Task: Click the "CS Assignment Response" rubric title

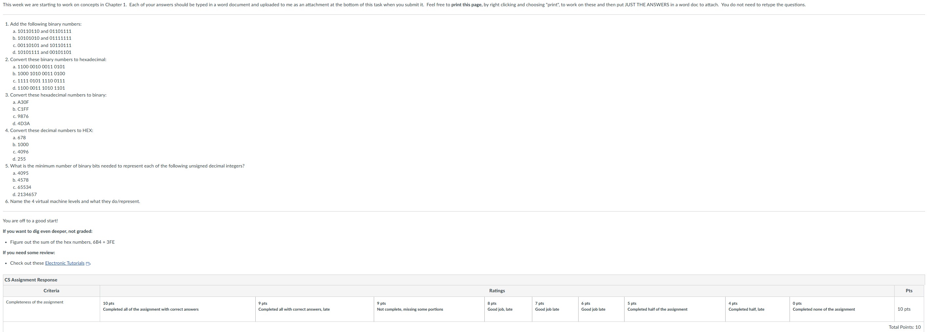Action: pos(31,280)
